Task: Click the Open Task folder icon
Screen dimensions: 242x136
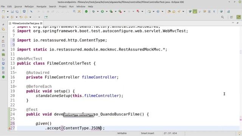Action: pyautogui.click(x=174, y=11)
